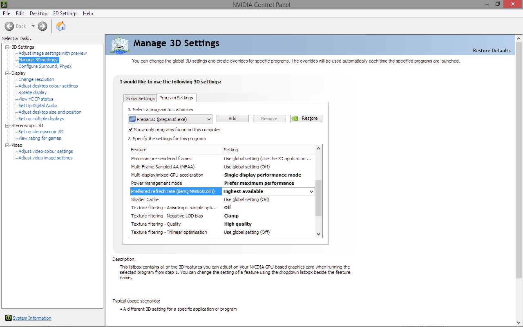Collapse the Stereoscopic 3D tree node
The width and height of the screenshot is (523, 327).
click(7, 125)
